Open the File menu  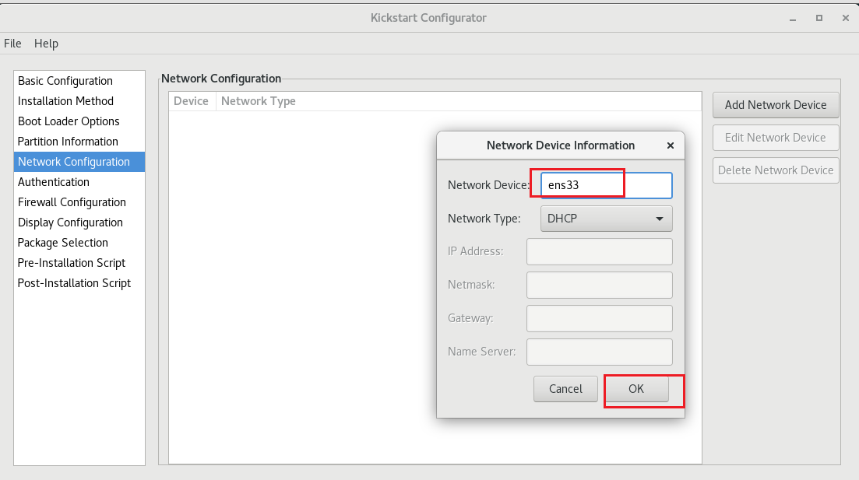12,44
